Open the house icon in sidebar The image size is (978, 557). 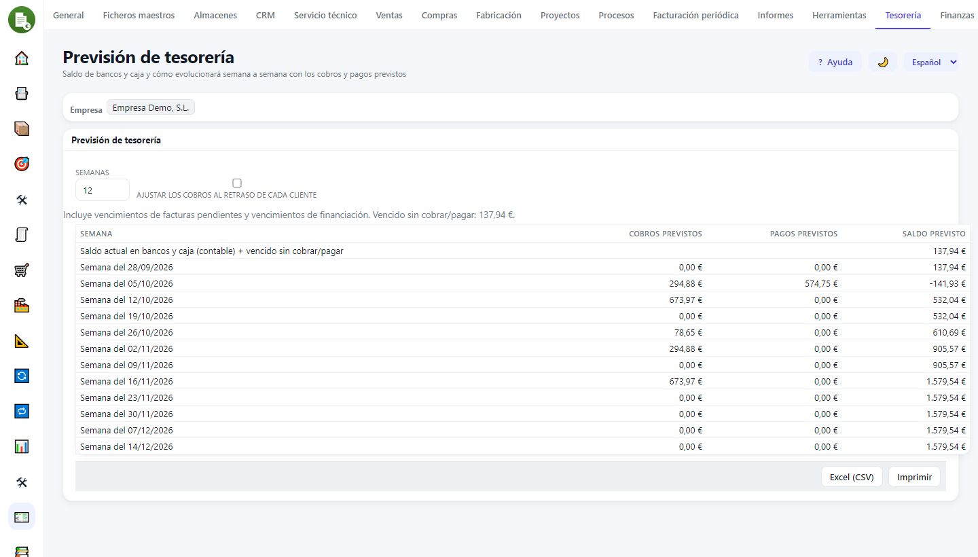[x=22, y=58]
